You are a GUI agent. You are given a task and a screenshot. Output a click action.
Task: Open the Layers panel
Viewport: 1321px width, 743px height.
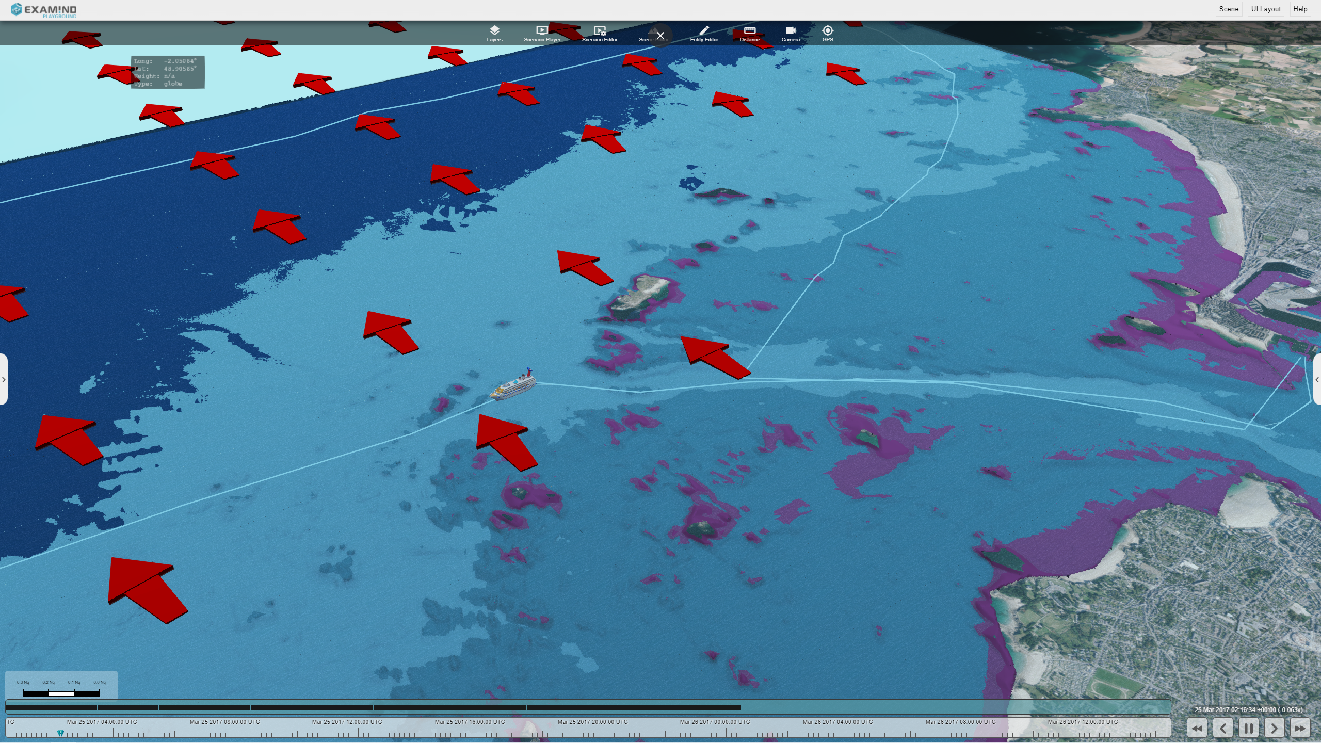(x=493, y=34)
